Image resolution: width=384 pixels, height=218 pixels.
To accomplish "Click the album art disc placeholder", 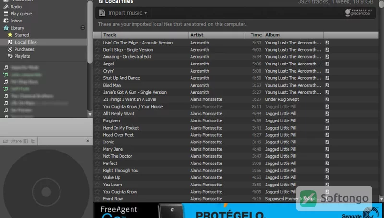I will (46, 192).
